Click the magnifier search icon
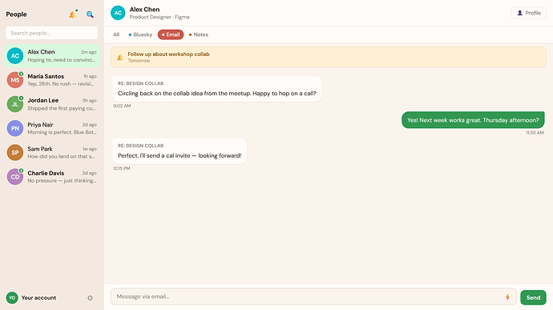This screenshot has width=553, height=310. (x=90, y=14)
